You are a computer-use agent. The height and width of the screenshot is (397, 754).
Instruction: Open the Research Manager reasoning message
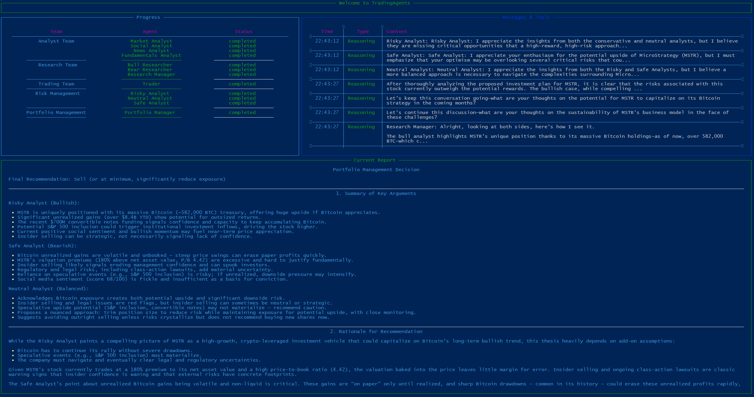pyautogui.click(x=490, y=127)
